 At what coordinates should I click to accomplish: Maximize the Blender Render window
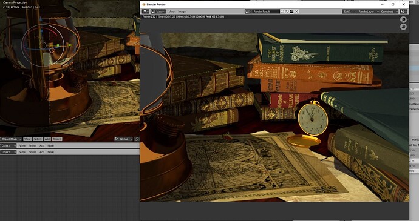point(393,4)
